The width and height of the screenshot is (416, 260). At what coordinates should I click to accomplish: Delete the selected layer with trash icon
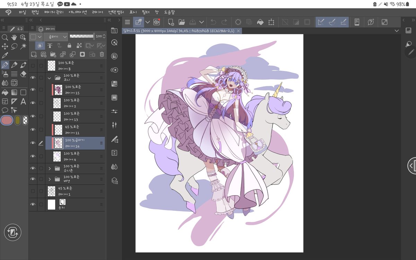(x=102, y=54)
